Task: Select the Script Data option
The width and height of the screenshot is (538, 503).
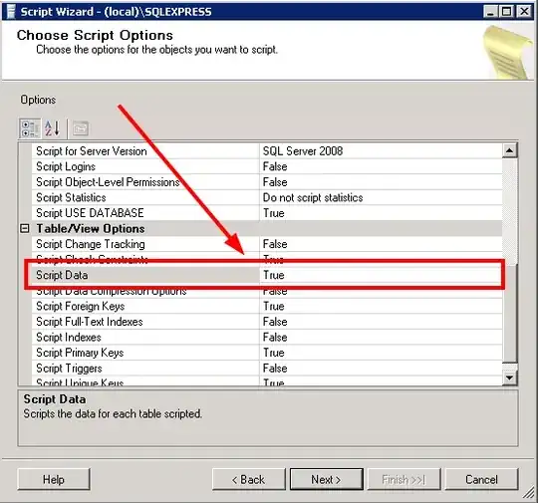Action: pyautogui.click(x=62, y=275)
